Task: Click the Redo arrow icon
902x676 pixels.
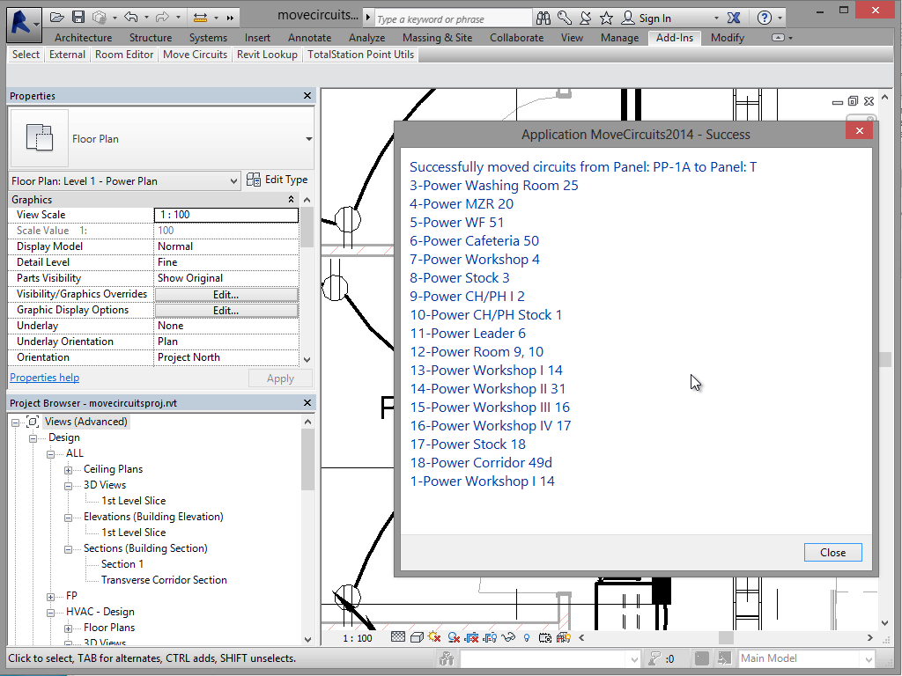Action: 162,18
